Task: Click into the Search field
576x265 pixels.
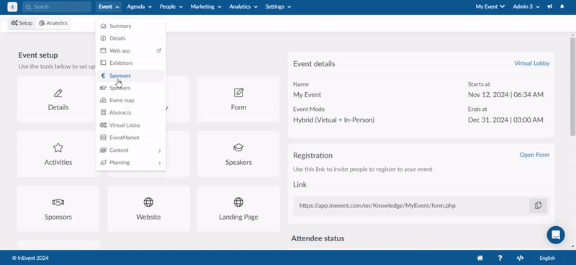Action: [57, 6]
